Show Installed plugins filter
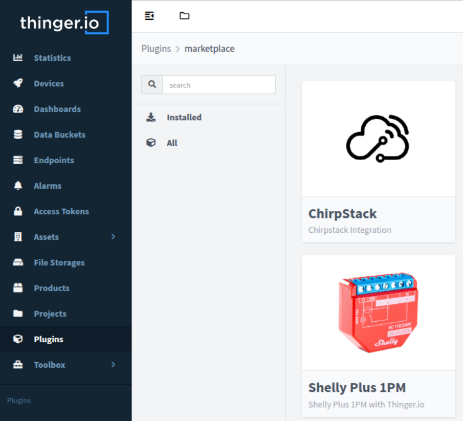Viewport: 463px width, 421px height. (184, 117)
